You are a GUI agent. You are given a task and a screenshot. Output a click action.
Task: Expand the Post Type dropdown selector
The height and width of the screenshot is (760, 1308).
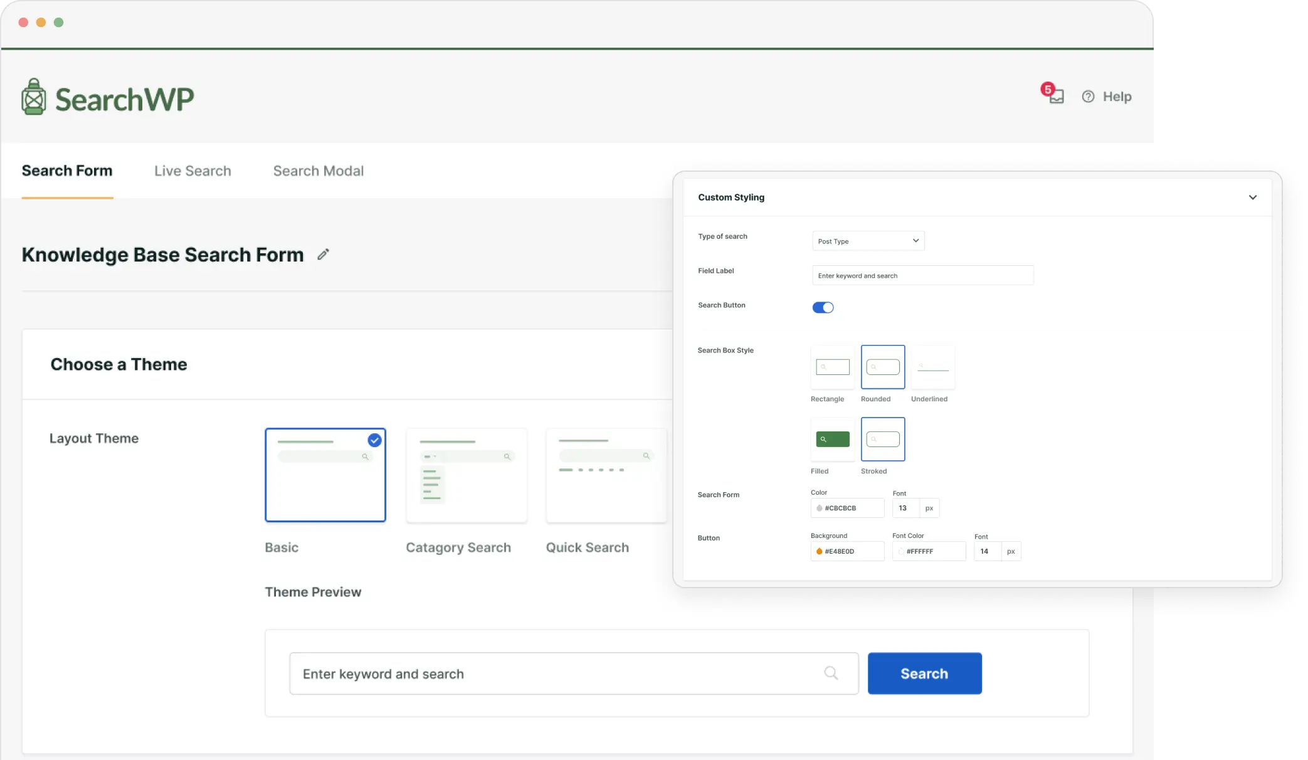(x=867, y=241)
